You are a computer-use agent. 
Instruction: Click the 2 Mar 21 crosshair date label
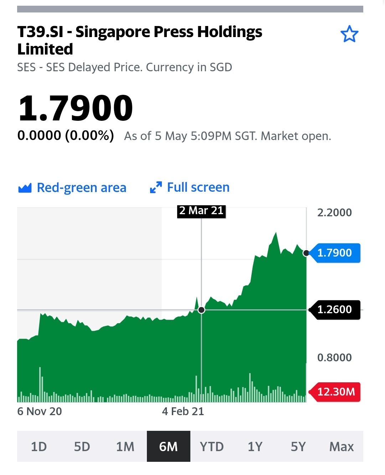201,211
